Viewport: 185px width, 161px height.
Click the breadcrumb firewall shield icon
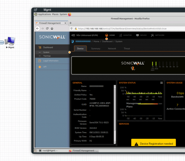[72, 41]
